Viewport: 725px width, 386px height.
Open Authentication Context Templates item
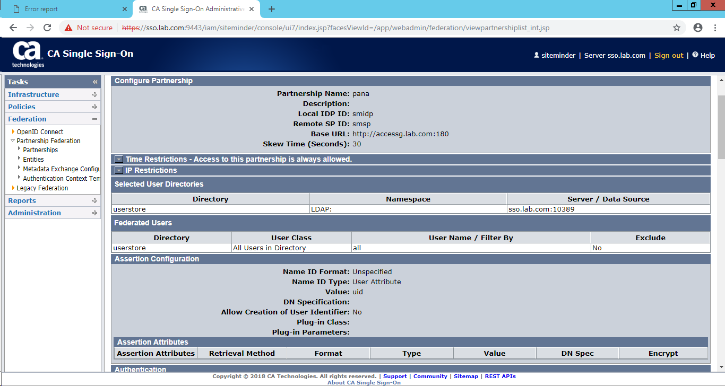click(x=62, y=178)
